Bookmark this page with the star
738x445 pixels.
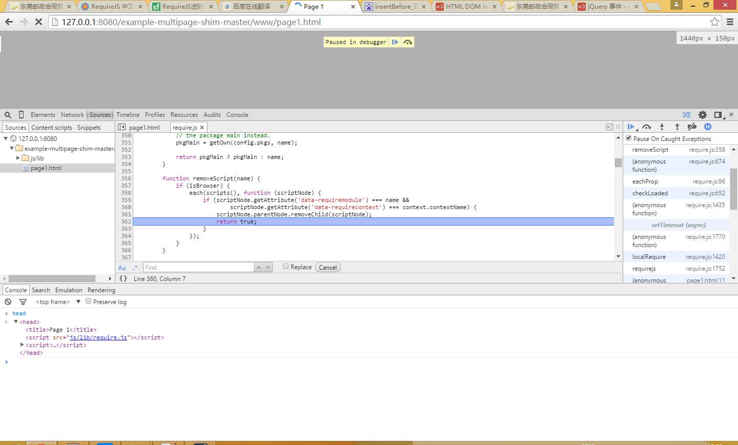coord(714,22)
